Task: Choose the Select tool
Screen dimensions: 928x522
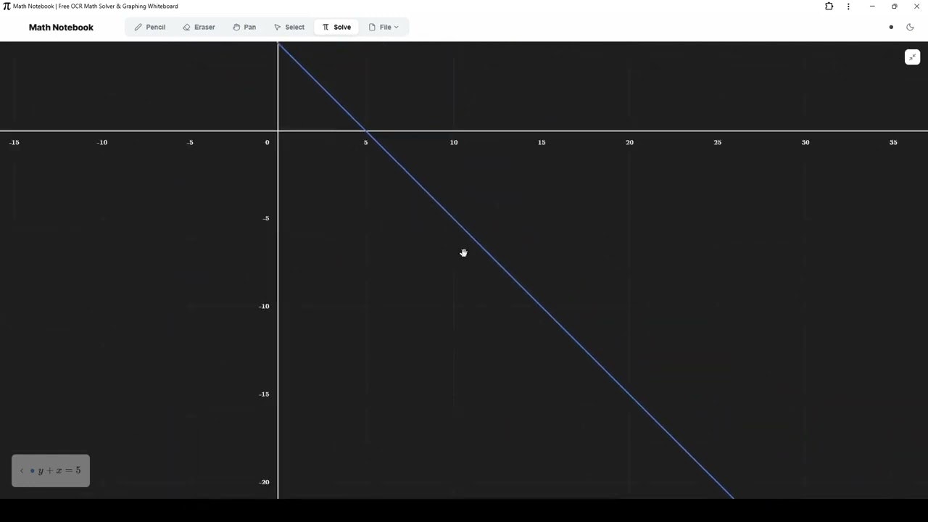Action: (x=289, y=27)
